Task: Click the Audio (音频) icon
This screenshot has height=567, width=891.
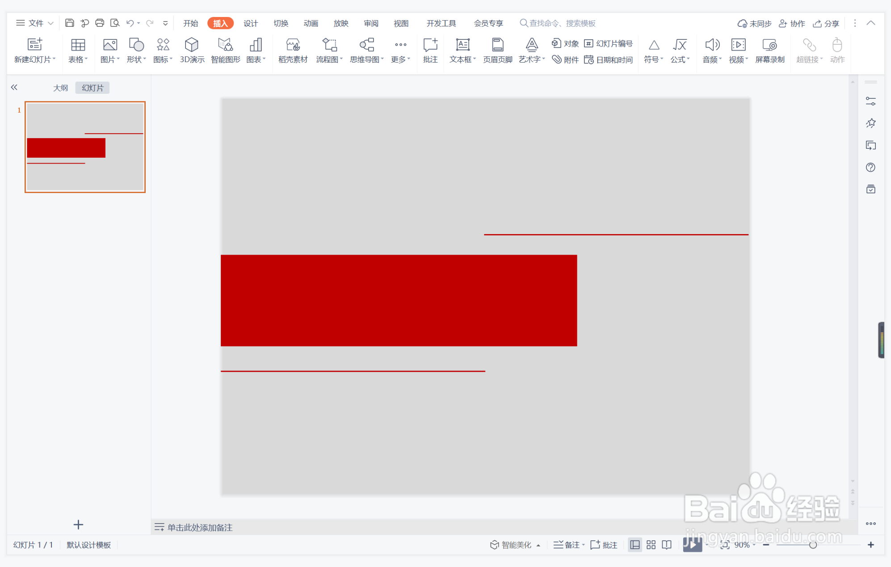Action: click(712, 45)
